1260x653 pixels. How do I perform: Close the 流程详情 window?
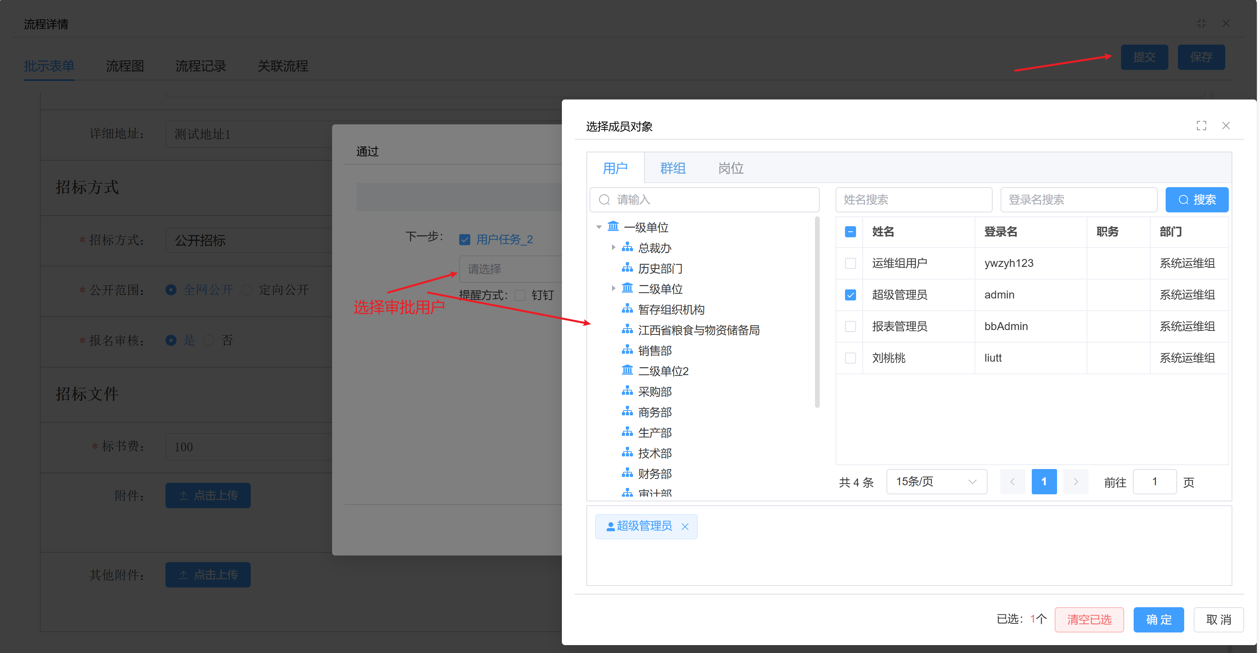[x=1226, y=23]
